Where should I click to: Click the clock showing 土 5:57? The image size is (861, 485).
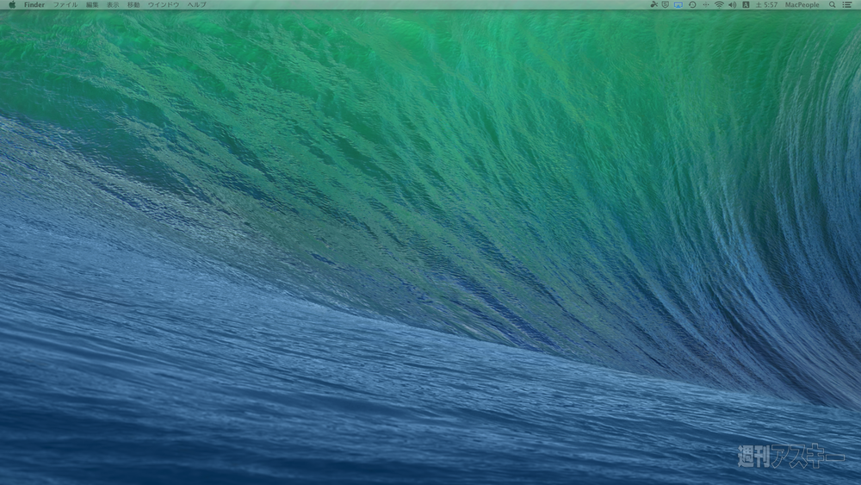(766, 4)
